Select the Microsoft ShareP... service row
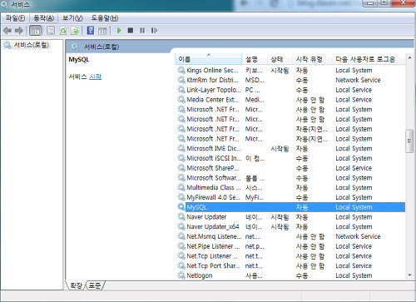The image size is (416, 302). click(290, 168)
